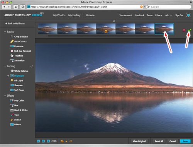Open the Help dropdown menu

[168, 15]
